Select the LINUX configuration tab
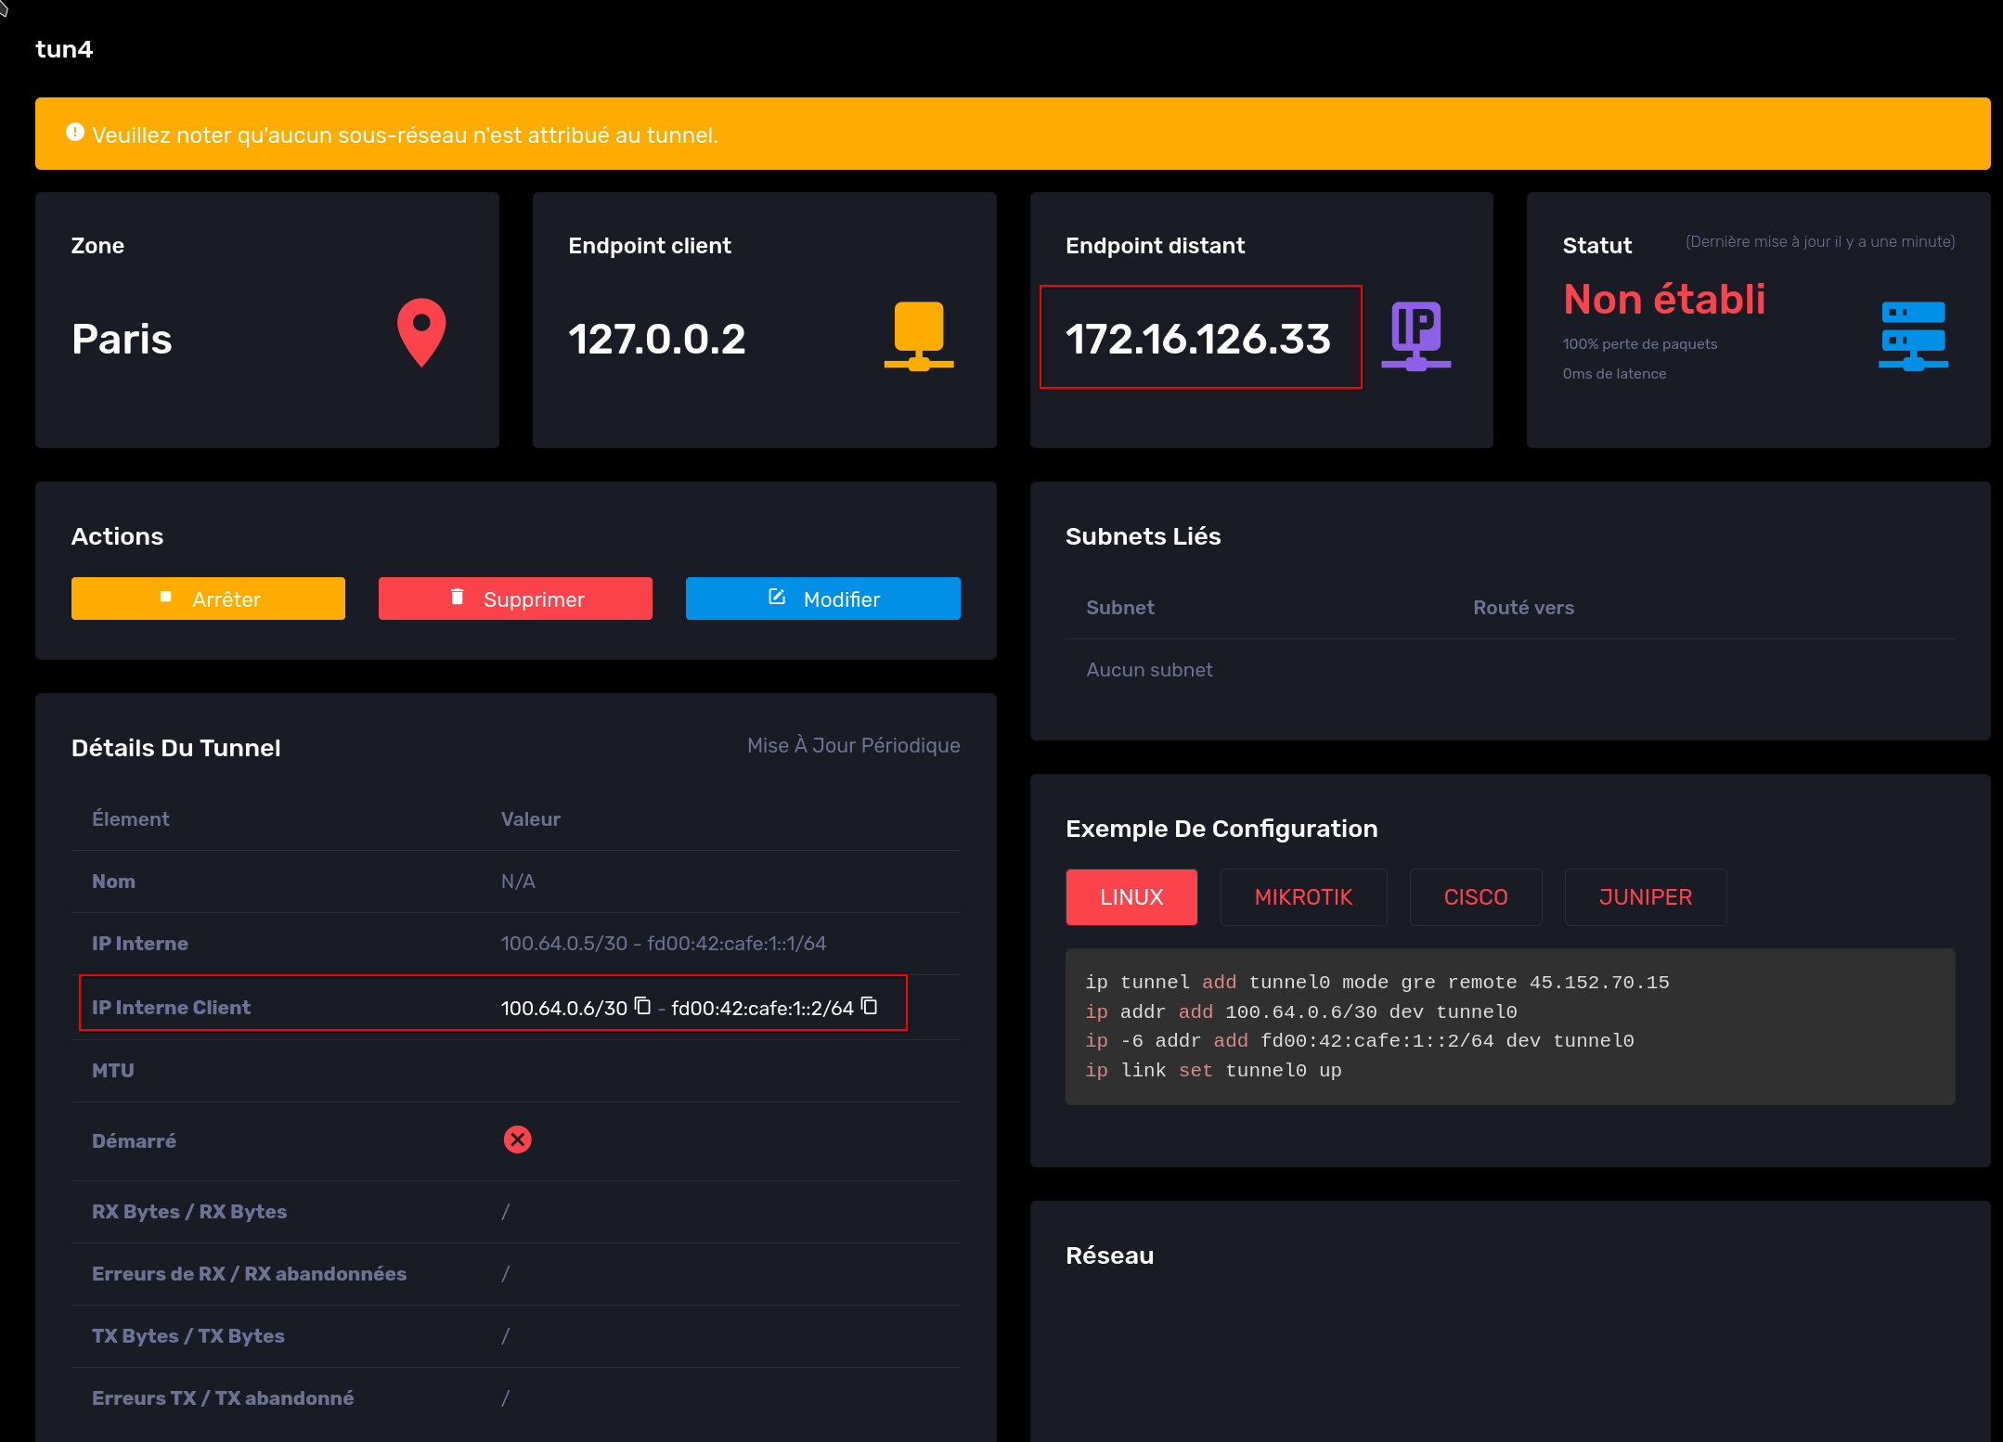2003x1442 pixels. (x=1131, y=896)
